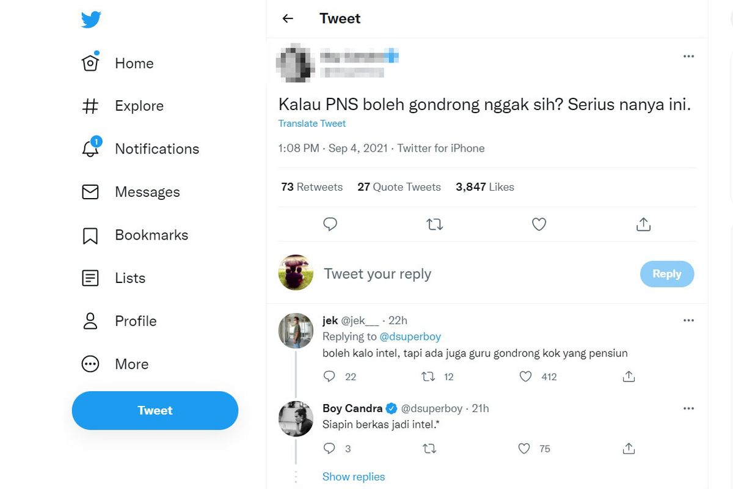The width and height of the screenshot is (733, 489).
Task: Open the Twitter bird logo
Action: 90,19
